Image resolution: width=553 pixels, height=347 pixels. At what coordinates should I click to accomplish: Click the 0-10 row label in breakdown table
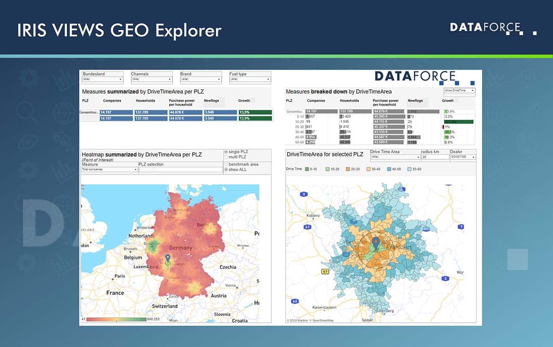click(301, 116)
